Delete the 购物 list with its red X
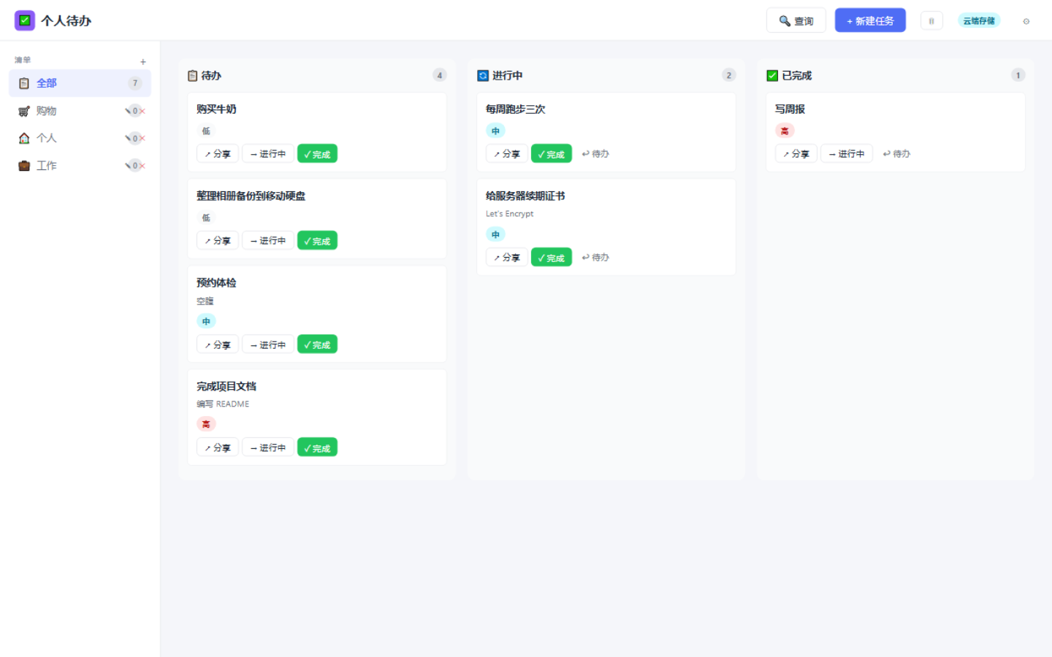1052x657 pixels. (x=142, y=111)
